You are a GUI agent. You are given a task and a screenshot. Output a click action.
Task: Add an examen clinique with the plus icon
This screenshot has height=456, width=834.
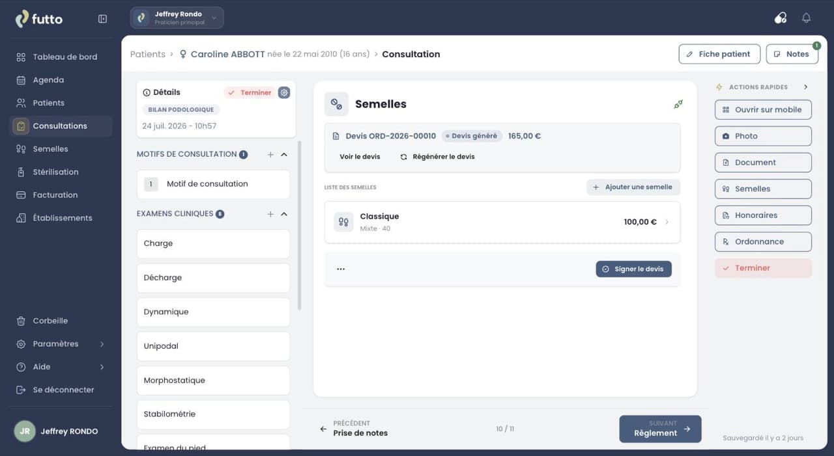[x=270, y=214]
